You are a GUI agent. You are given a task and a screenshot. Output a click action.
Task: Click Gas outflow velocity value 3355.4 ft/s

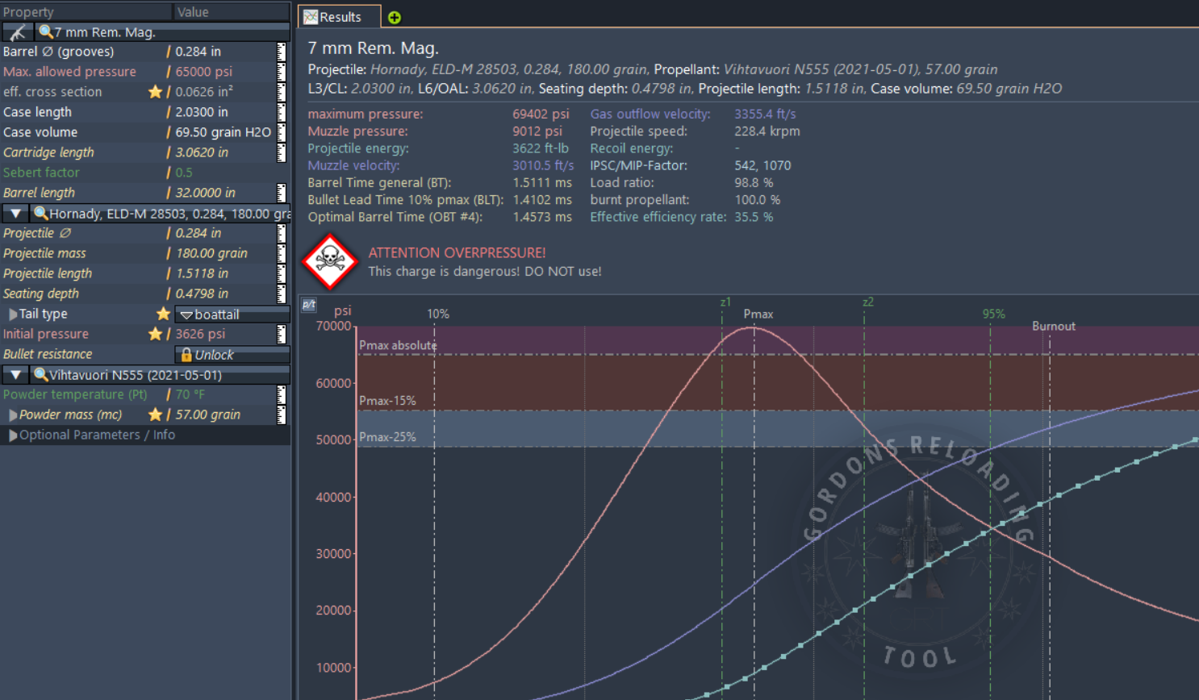765,114
